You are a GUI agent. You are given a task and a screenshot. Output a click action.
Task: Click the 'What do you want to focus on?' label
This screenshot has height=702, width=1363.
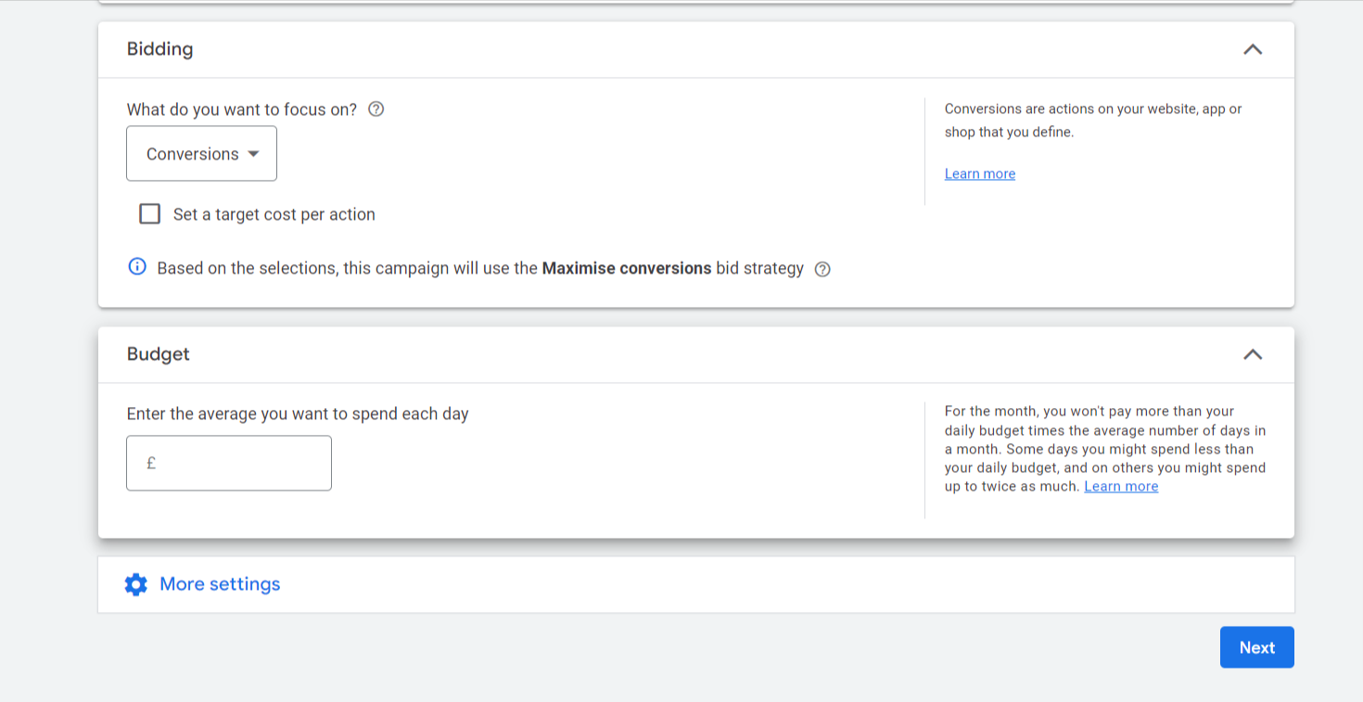(x=242, y=109)
